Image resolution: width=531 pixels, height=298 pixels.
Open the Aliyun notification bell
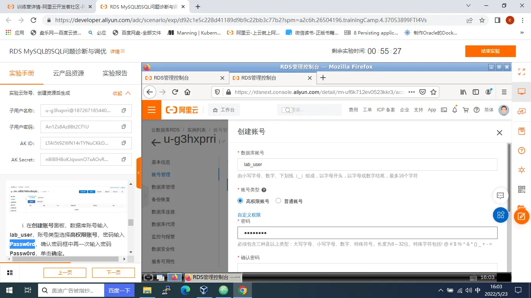click(455, 110)
